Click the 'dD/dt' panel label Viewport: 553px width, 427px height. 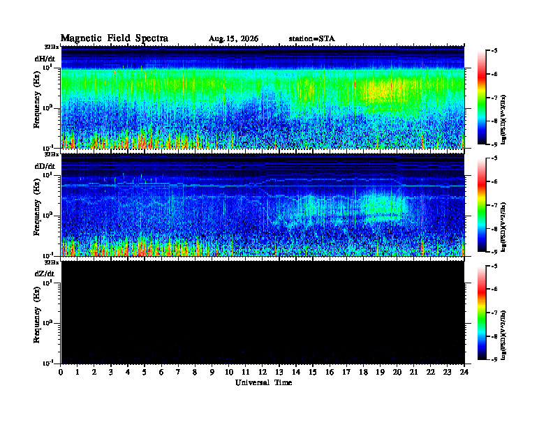45,166
